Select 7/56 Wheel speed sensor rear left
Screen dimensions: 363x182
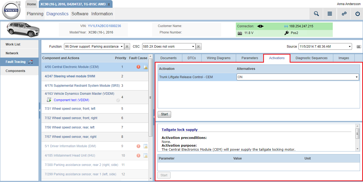[95, 127]
